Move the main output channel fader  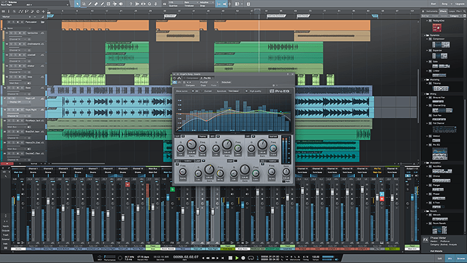click(412, 197)
